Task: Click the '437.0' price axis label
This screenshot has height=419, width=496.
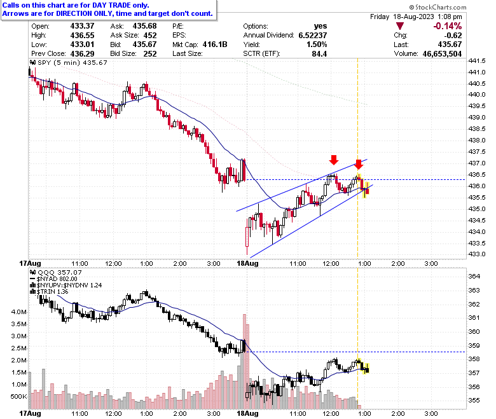Action: (477, 163)
